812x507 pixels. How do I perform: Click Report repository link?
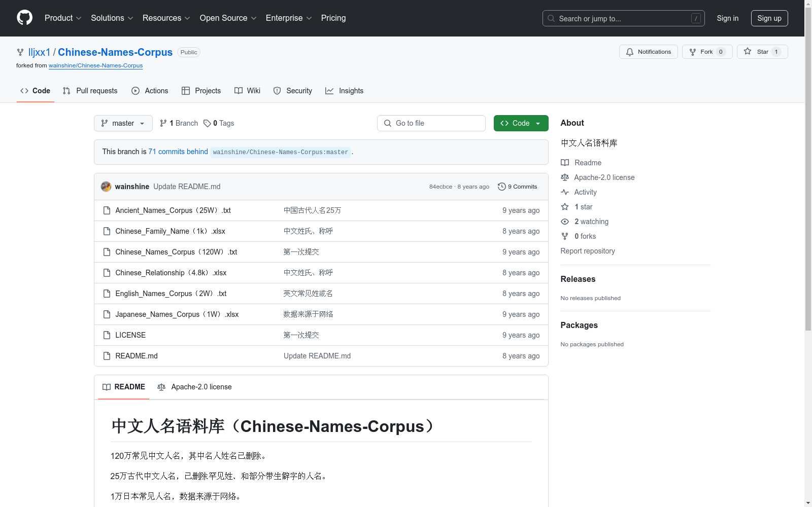coord(588,251)
